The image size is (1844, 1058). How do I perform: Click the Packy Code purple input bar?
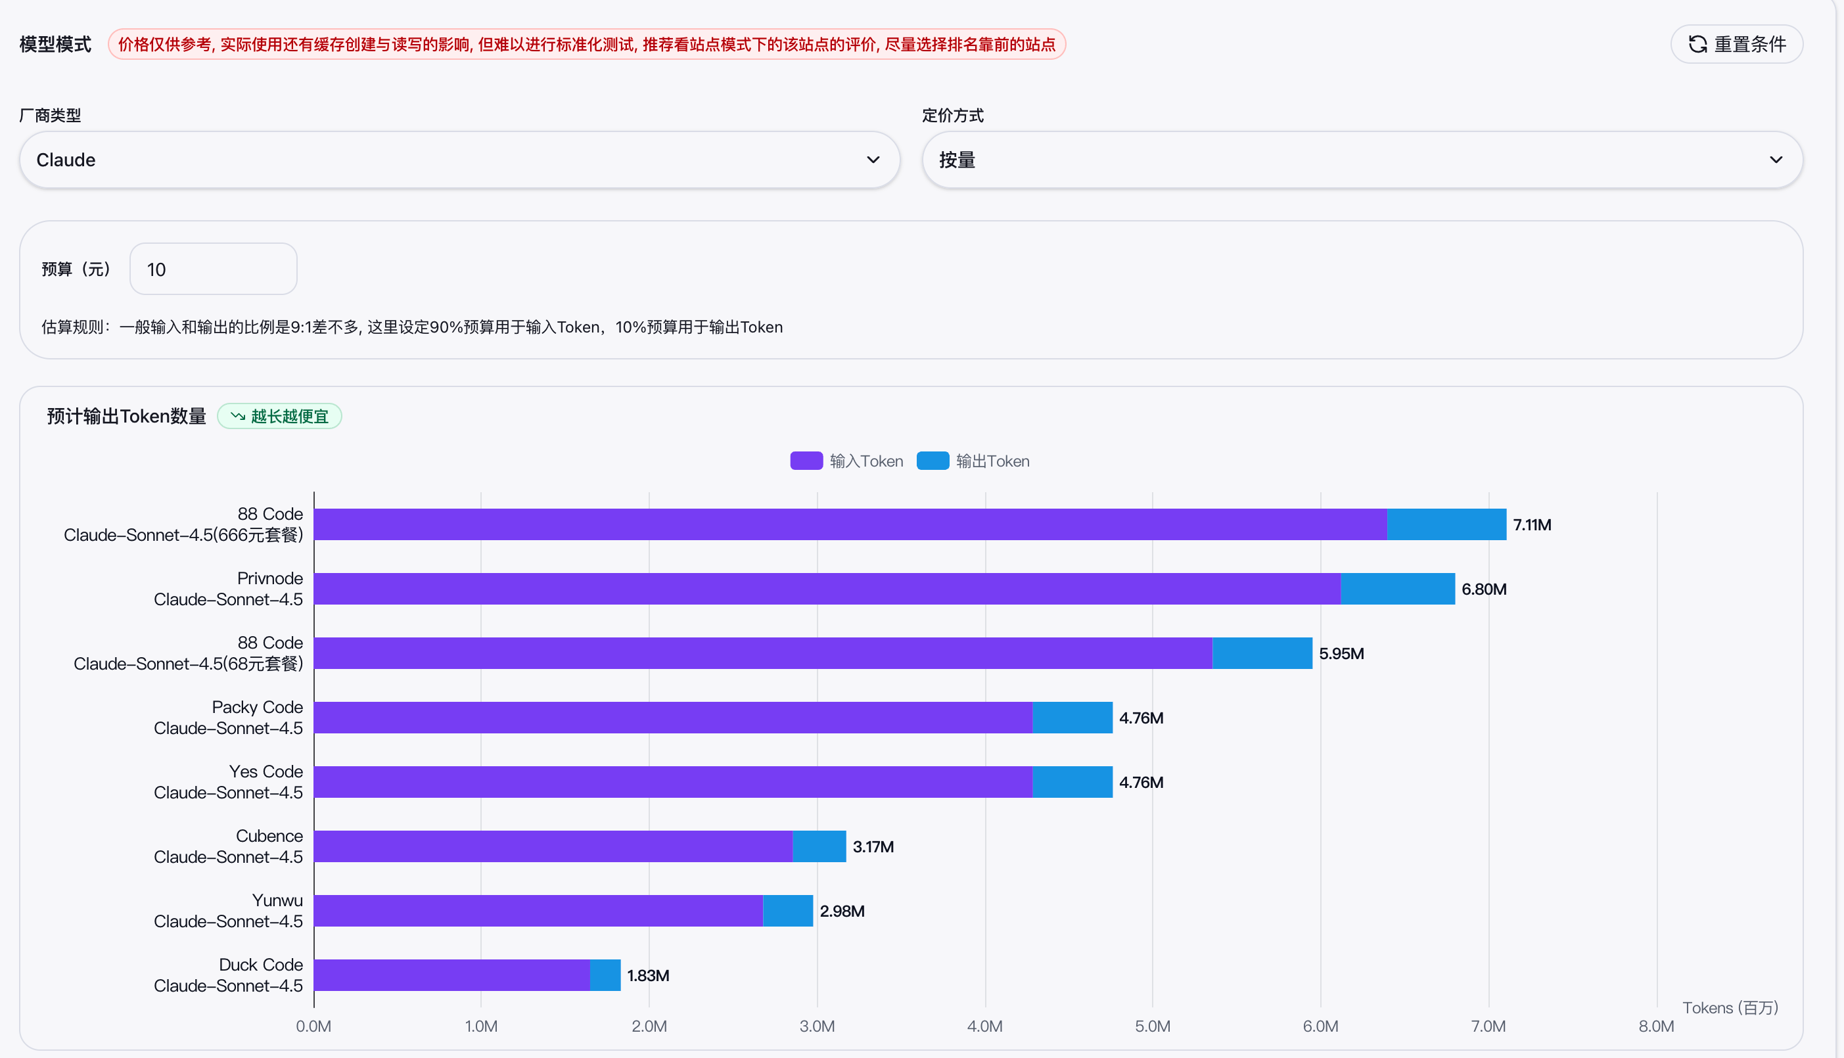(672, 718)
